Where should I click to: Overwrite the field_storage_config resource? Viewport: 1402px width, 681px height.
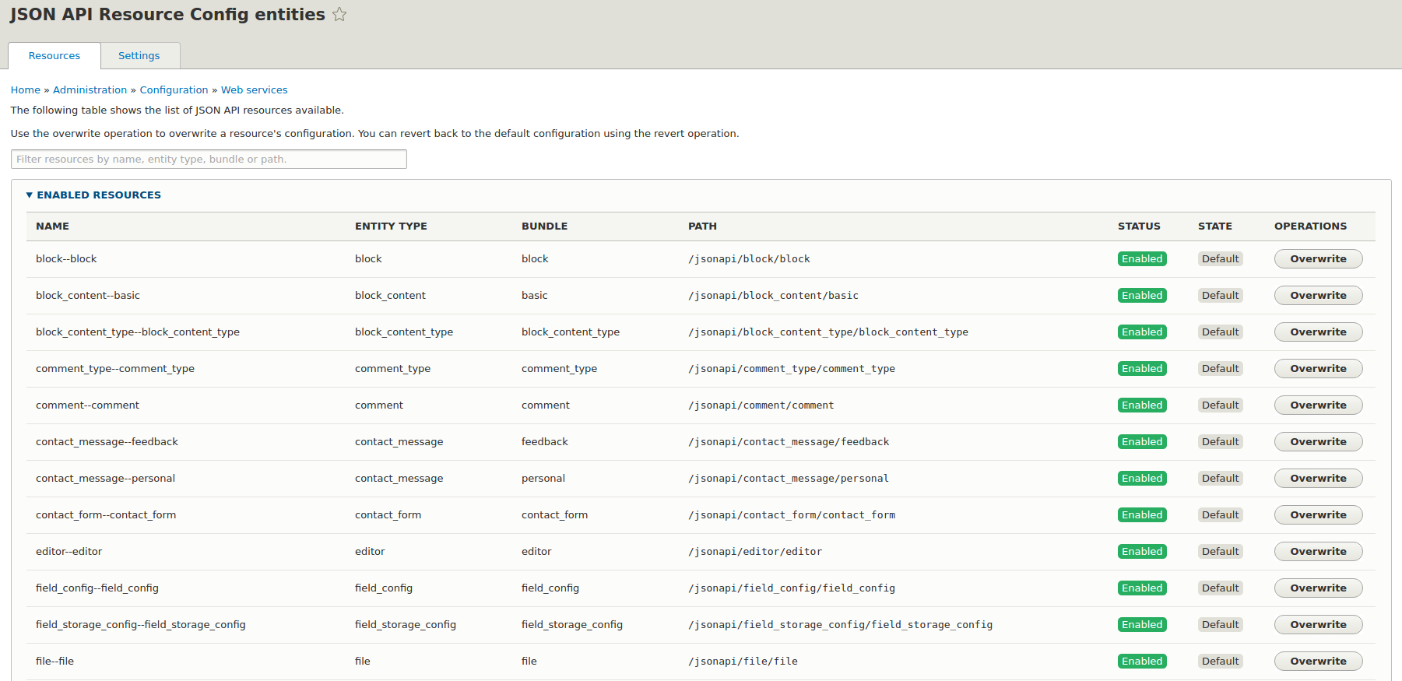click(1317, 625)
